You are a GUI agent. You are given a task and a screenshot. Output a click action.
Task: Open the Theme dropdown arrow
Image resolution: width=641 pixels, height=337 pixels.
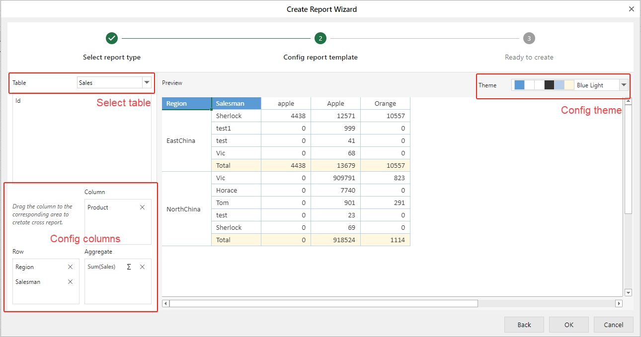click(x=624, y=85)
